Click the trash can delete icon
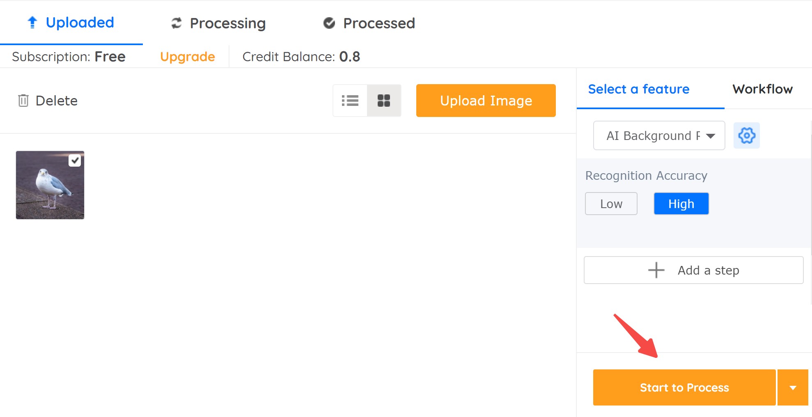 pyautogui.click(x=23, y=101)
